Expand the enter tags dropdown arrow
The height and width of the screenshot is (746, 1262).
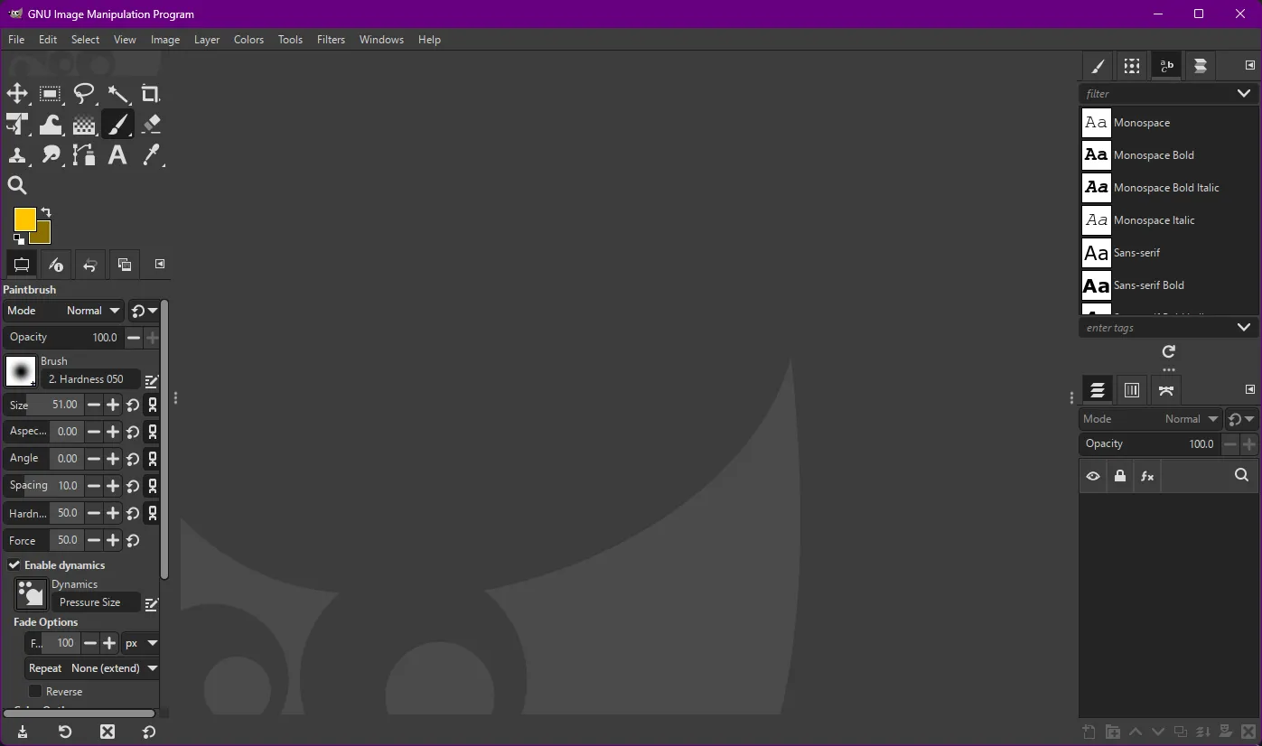click(x=1244, y=328)
